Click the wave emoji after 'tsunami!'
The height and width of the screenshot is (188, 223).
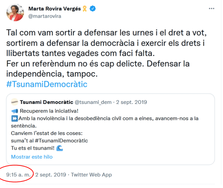click(x=59, y=148)
